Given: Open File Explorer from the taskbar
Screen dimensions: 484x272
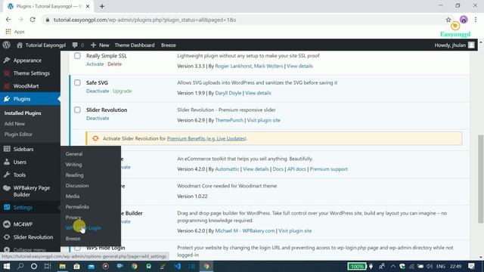Looking at the screenshot, I should click(62, 266).
